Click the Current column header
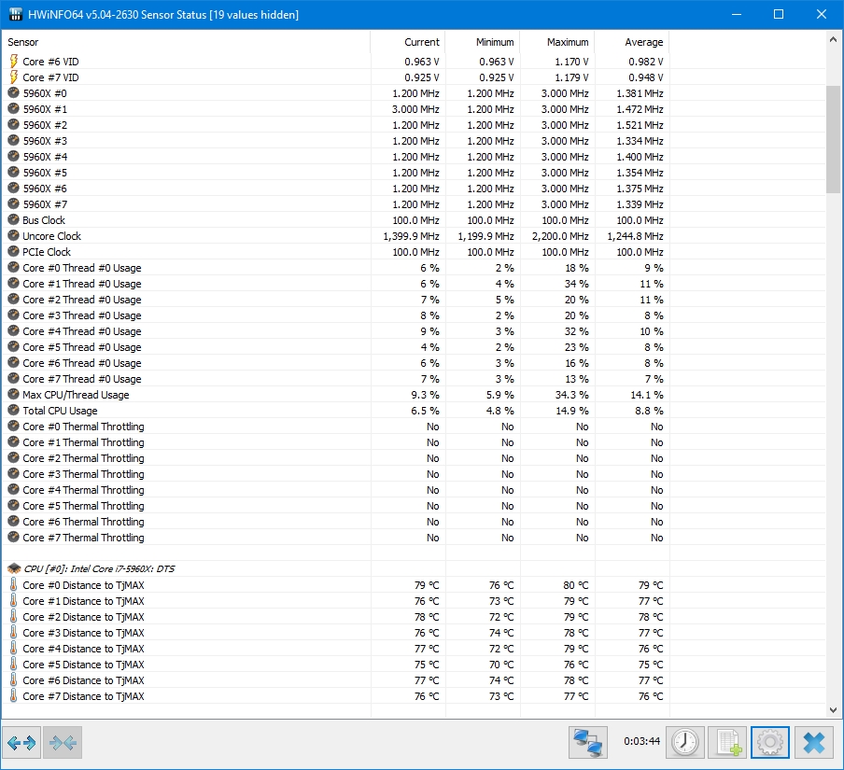 (408, 42)
